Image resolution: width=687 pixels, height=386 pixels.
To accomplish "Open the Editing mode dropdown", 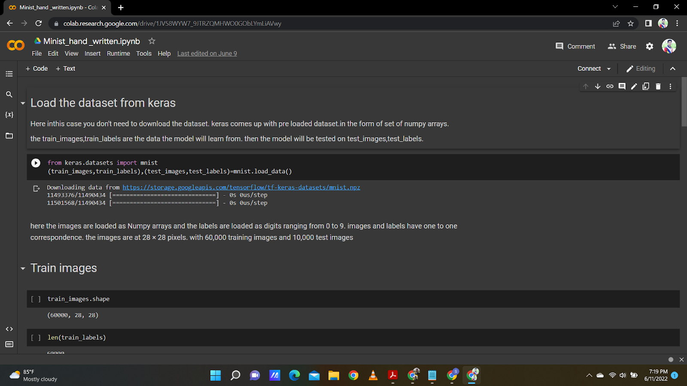I will 641,69.
